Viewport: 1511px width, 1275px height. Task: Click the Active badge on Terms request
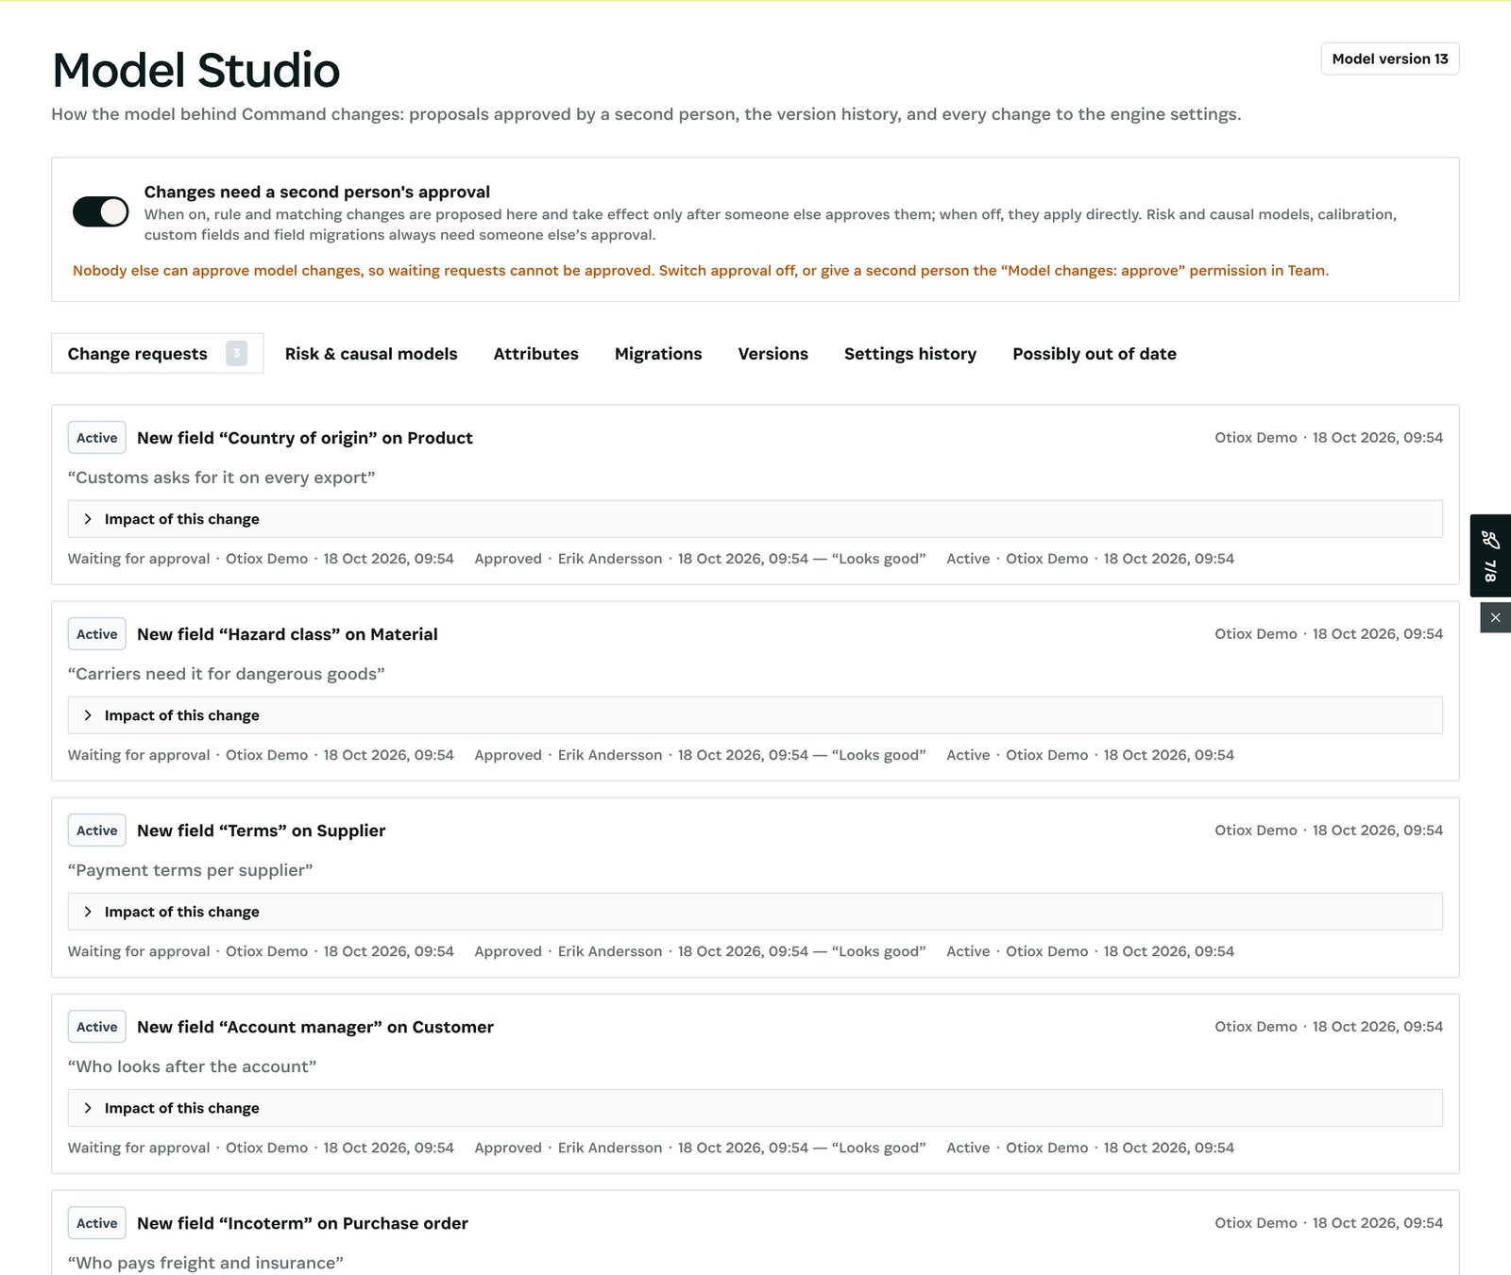(97, 830)
